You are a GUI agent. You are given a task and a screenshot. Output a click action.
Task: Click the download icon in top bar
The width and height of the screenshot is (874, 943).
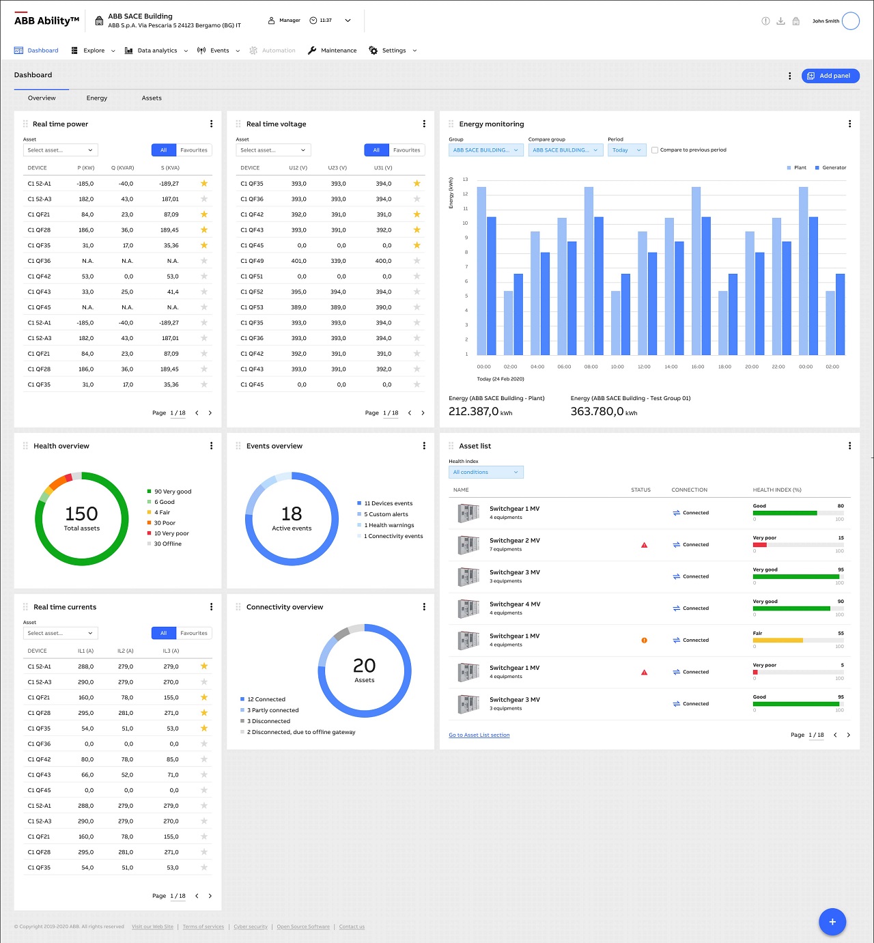(x=780, y=21)
